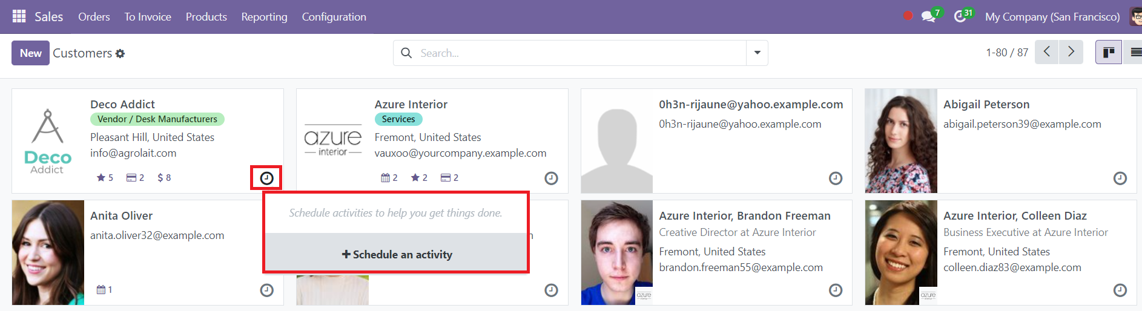
Task: Click Deco Addict logo thumbnail
Action: 48,141
